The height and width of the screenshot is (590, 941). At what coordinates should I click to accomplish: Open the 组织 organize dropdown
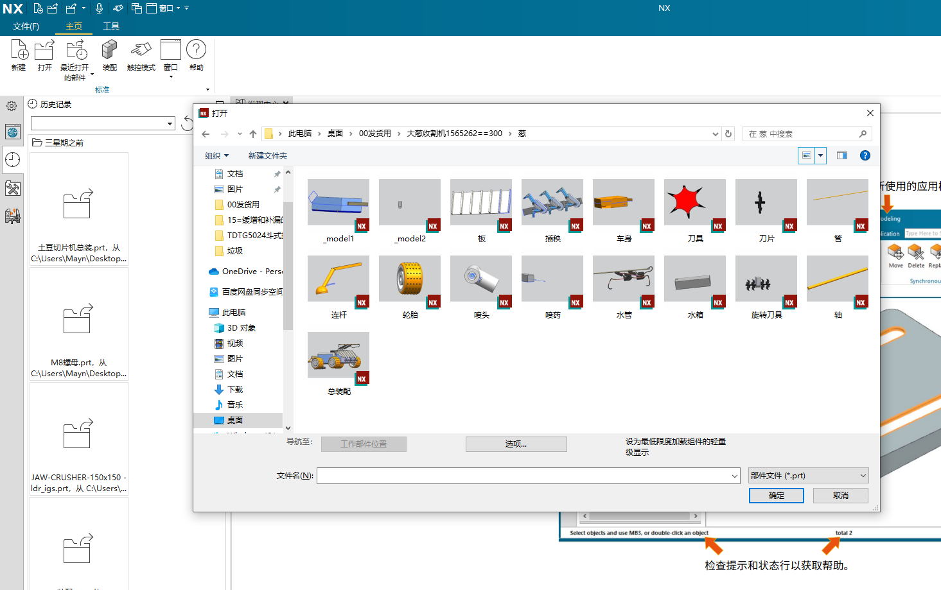pyautogui.click(x=216, y=156)
